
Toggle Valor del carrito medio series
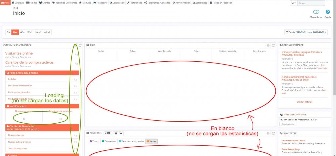[x=131, y=141]
